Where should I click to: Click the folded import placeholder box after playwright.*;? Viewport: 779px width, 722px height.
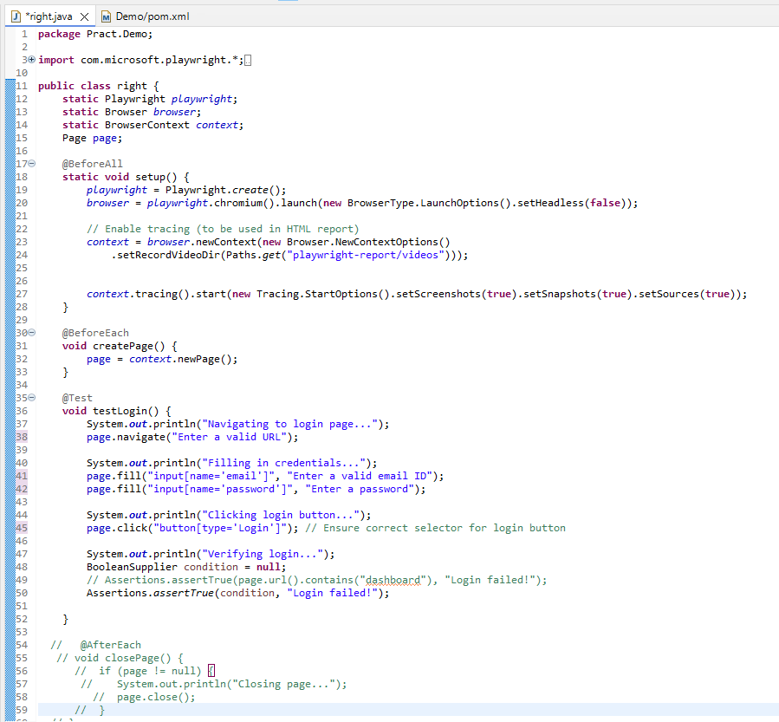(x=248, y=61)
